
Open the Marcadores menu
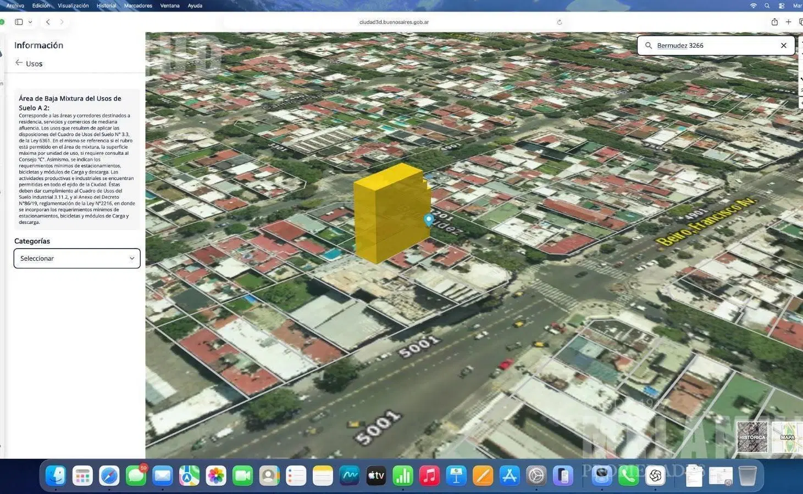pyautogui.click(x=138, y=5)
